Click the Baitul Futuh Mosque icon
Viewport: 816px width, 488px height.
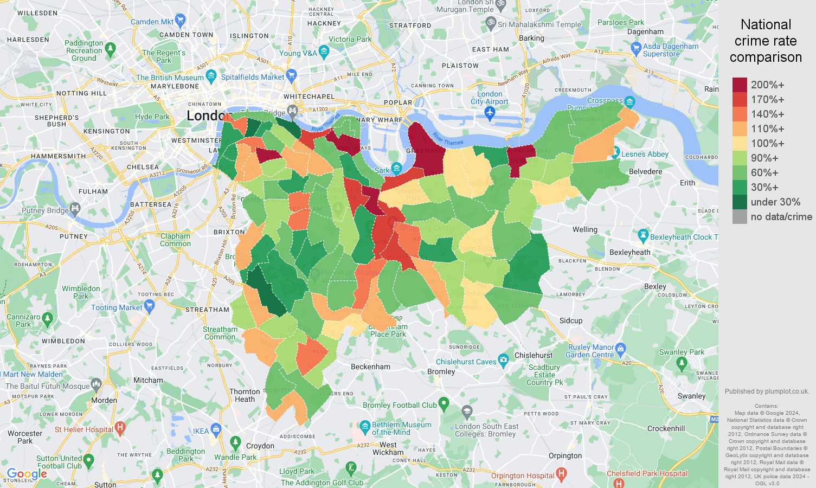97,385
